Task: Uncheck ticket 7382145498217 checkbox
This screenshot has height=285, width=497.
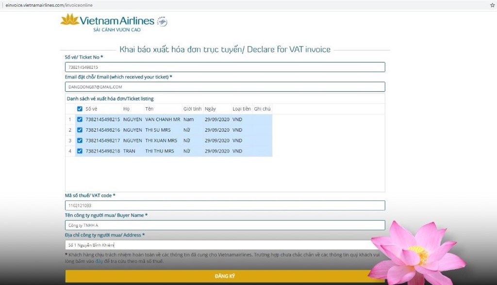Action: click(80, 140)
